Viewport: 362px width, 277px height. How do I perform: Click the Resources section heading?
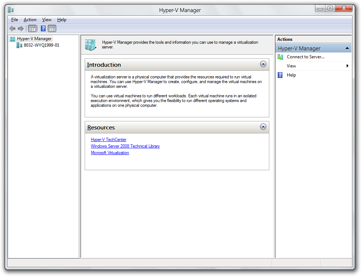101,128
